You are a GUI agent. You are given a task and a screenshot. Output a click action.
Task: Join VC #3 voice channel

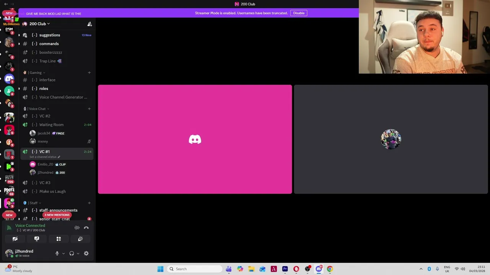coord(57,183)
